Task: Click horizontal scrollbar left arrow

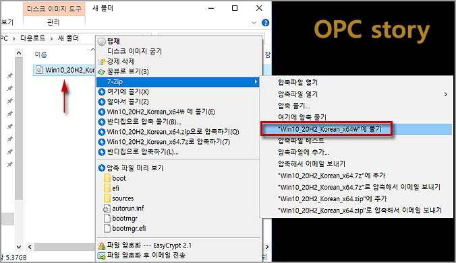Action: (30, 247)
